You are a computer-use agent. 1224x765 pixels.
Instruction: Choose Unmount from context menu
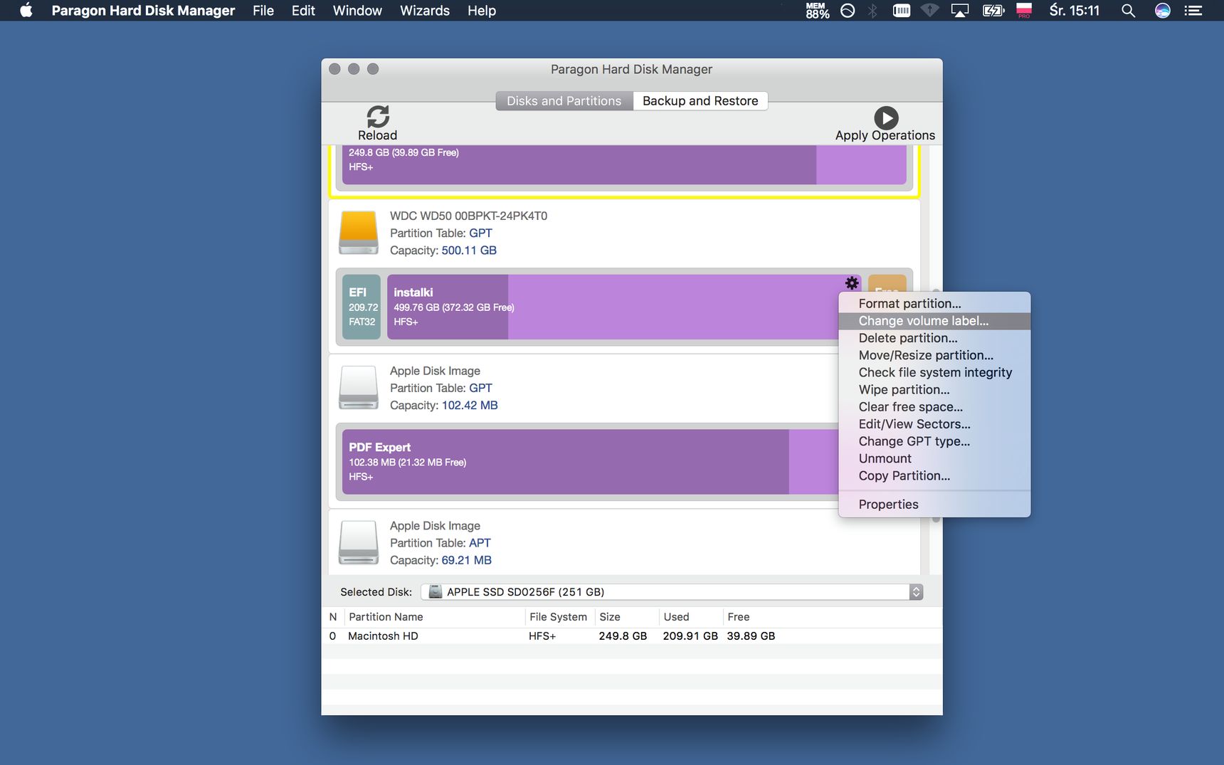(934, 458)
